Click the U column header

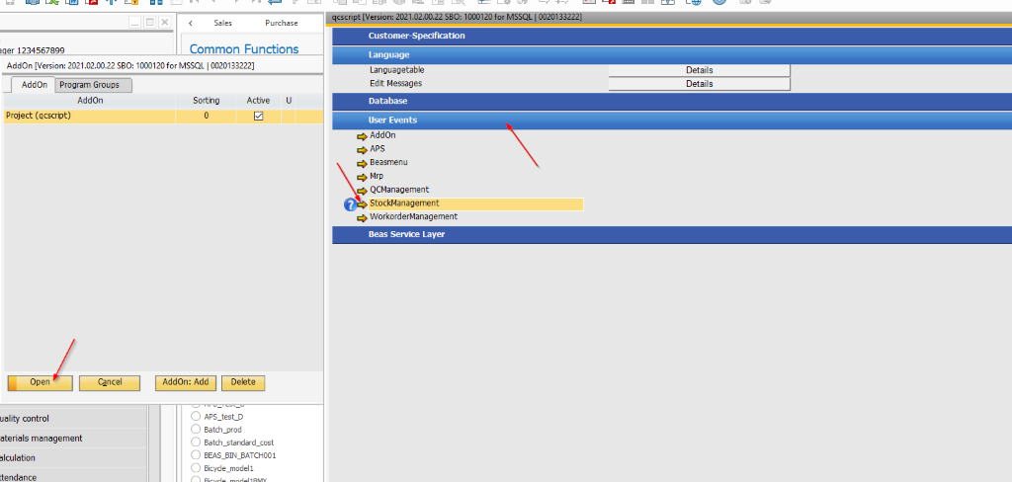289,101
